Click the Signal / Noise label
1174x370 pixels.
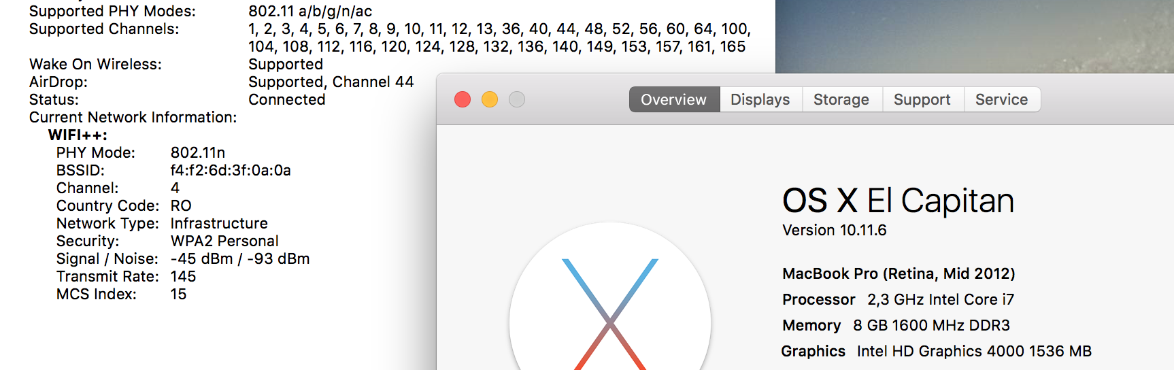[107, 258]
